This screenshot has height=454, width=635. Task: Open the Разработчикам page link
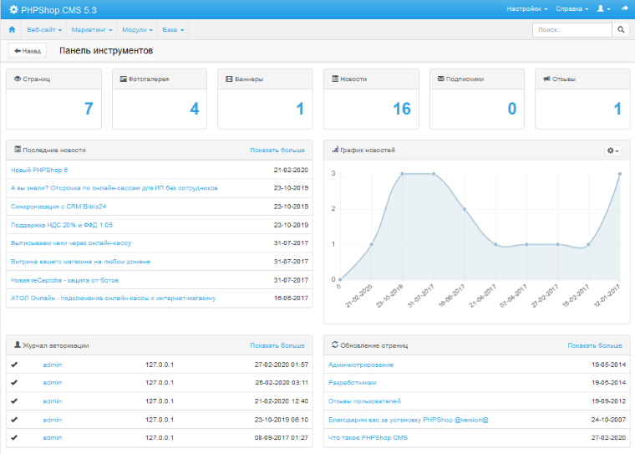coord(353,382)
